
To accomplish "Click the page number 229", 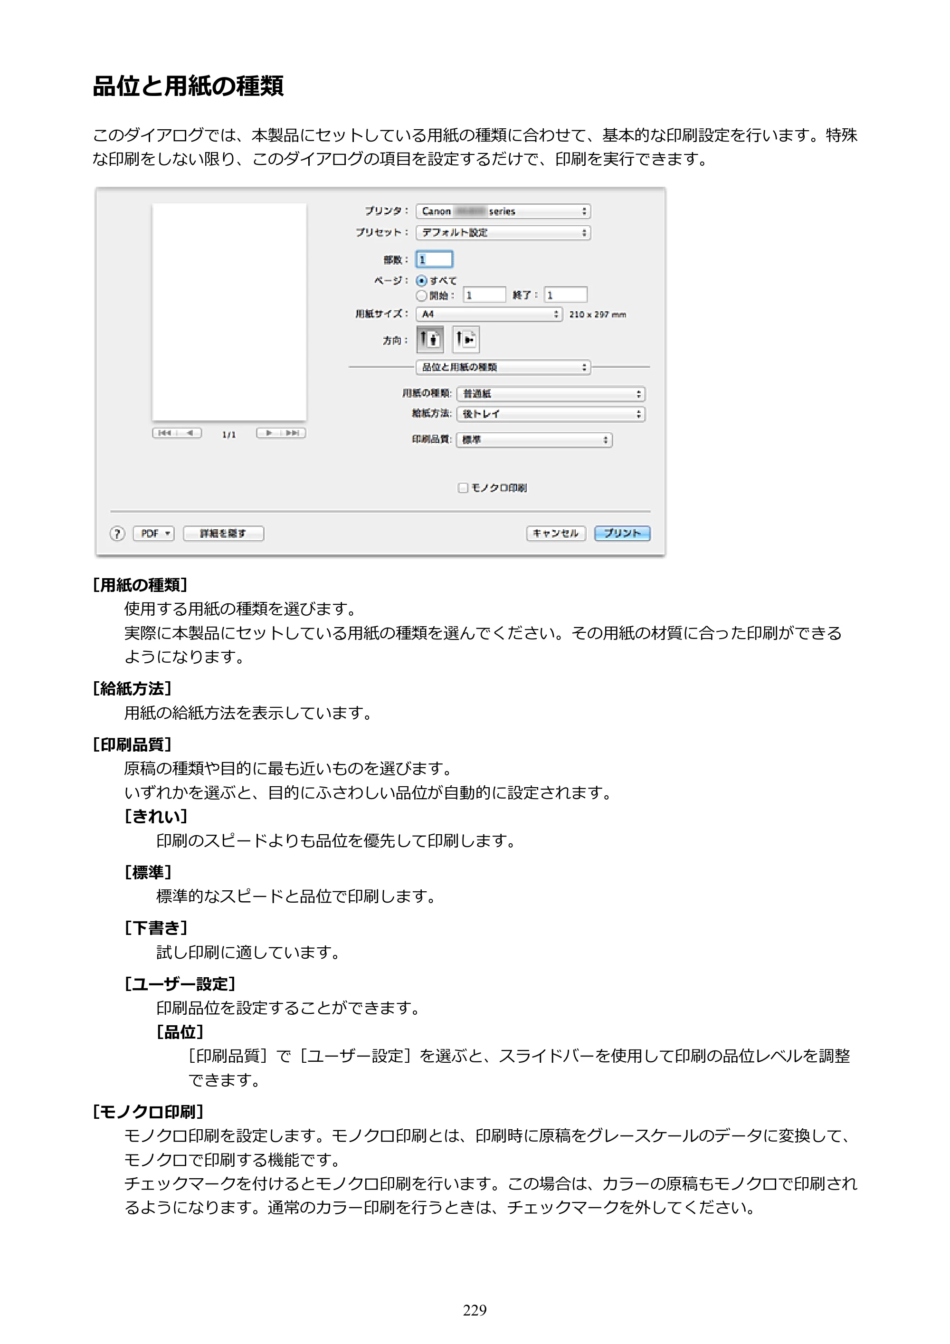I will click(x=475, y=1310).
